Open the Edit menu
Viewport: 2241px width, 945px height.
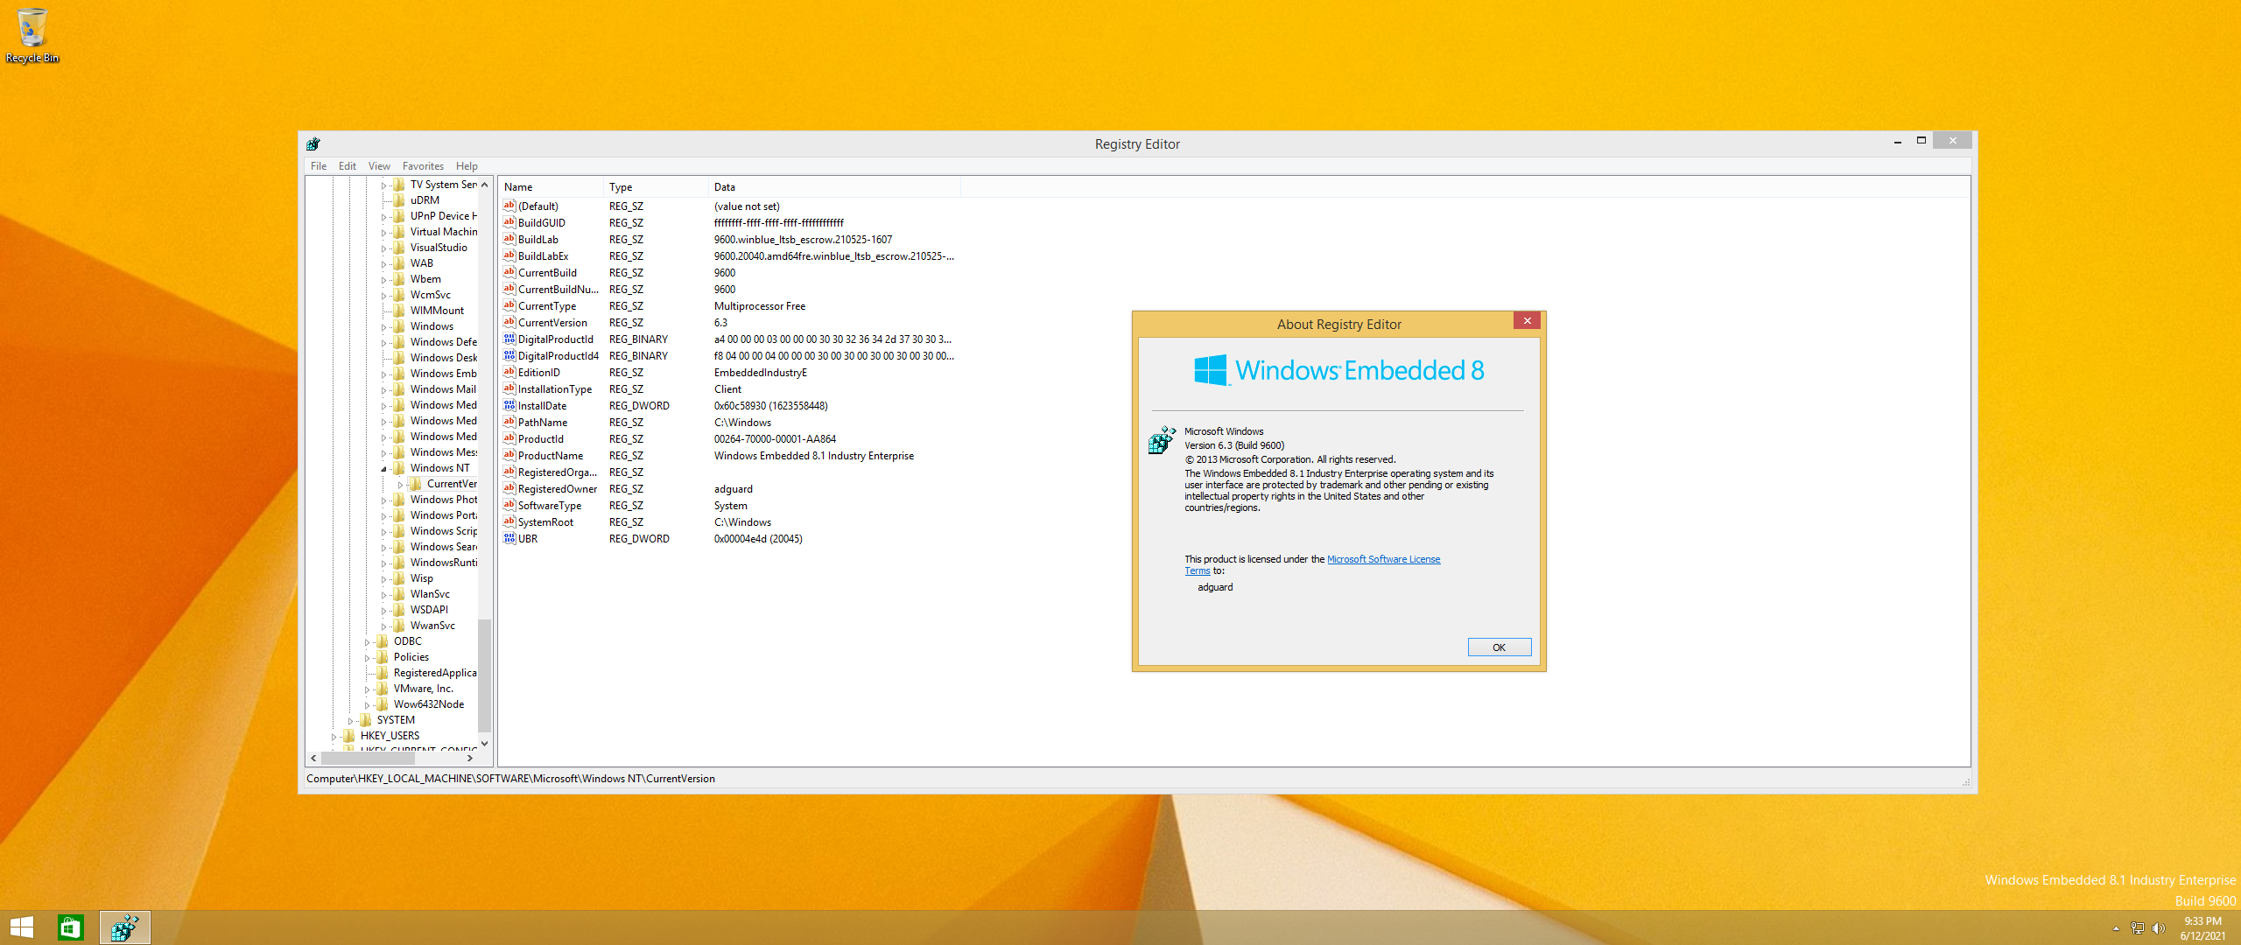point(348,166)
